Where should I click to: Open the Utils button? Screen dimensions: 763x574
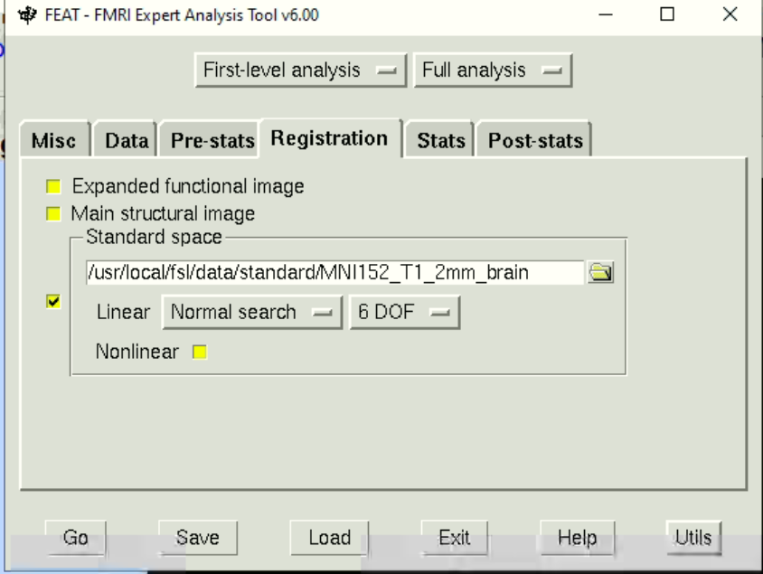(693, 538)
